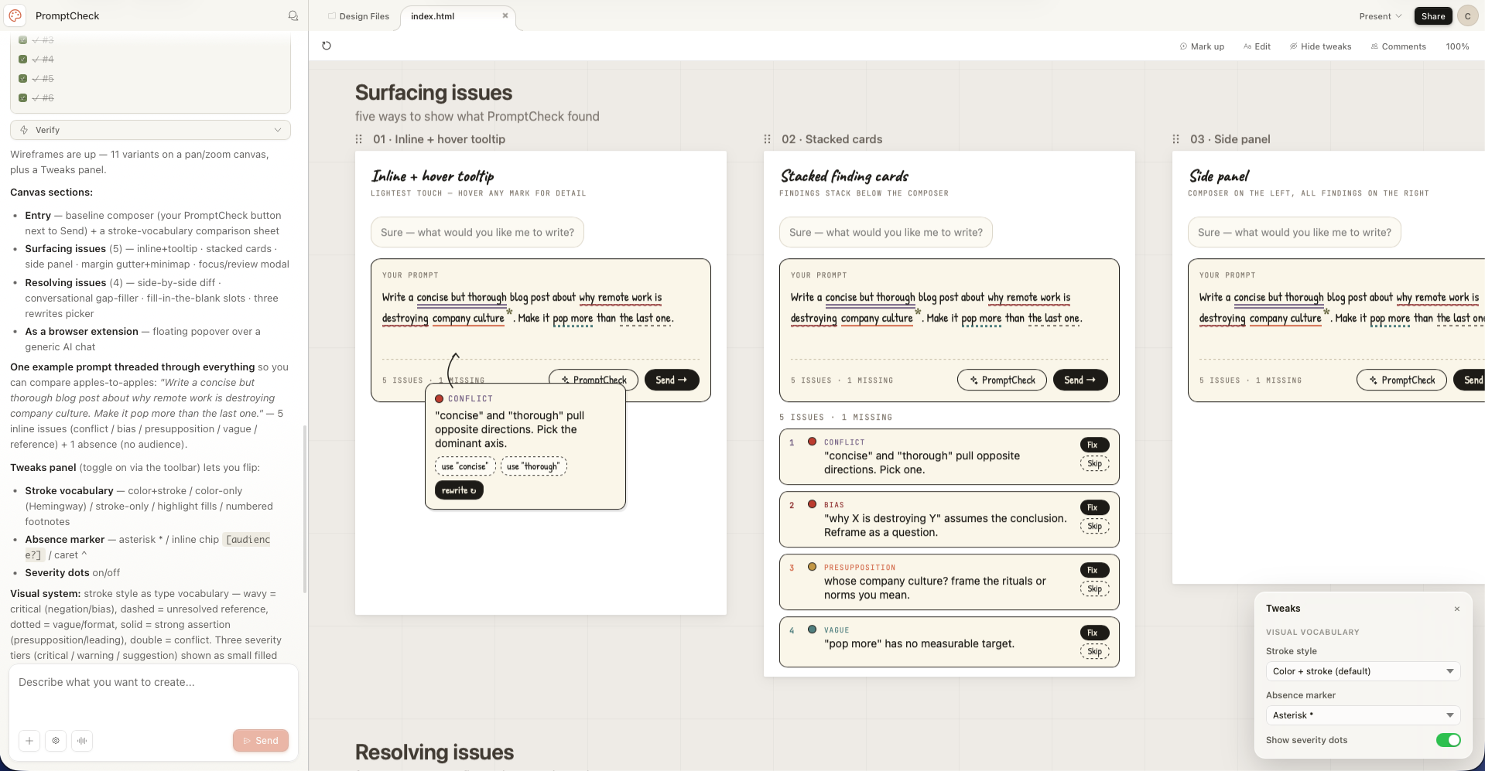This screenshot has width=1485, height=771.
Task: Click PromptCheck button in Side panel composer
Action: 1401,380
